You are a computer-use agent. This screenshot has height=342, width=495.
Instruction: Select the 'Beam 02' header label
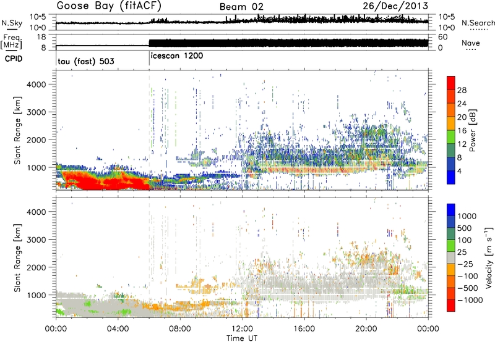(x=241, y=7)
